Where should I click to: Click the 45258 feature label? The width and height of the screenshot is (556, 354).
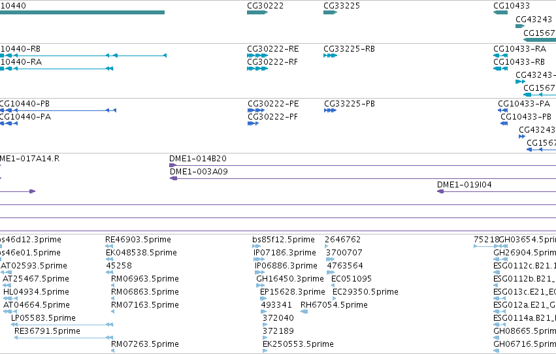pyautogui.click(x=119, y=266)
